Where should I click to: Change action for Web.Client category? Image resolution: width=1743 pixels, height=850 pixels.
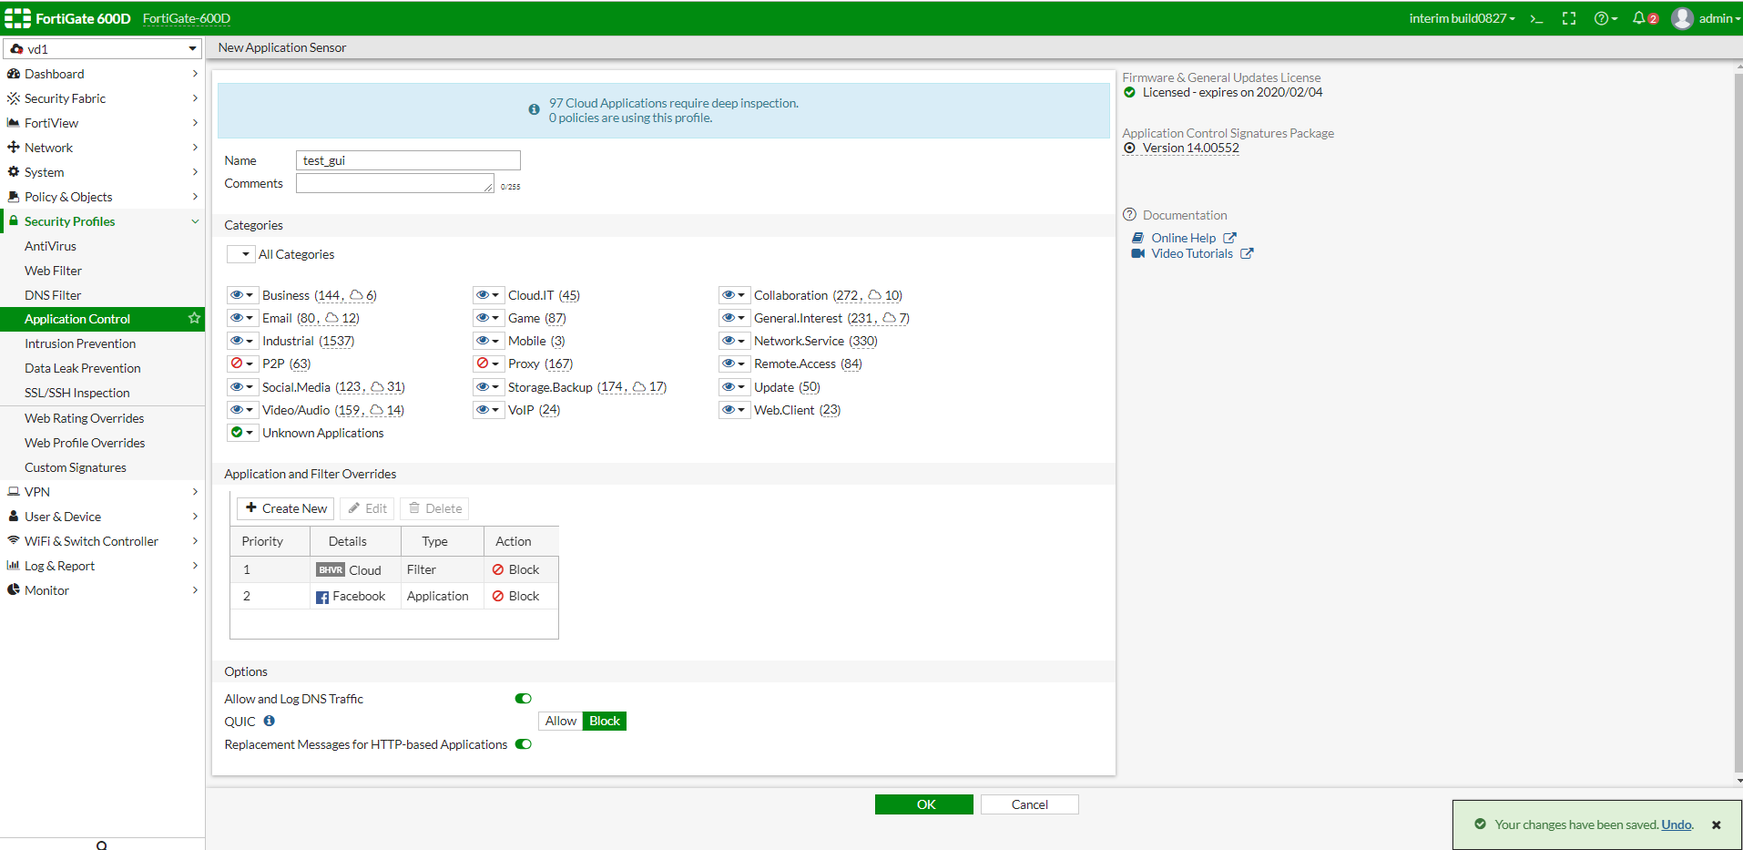click(x=734, y=410)
